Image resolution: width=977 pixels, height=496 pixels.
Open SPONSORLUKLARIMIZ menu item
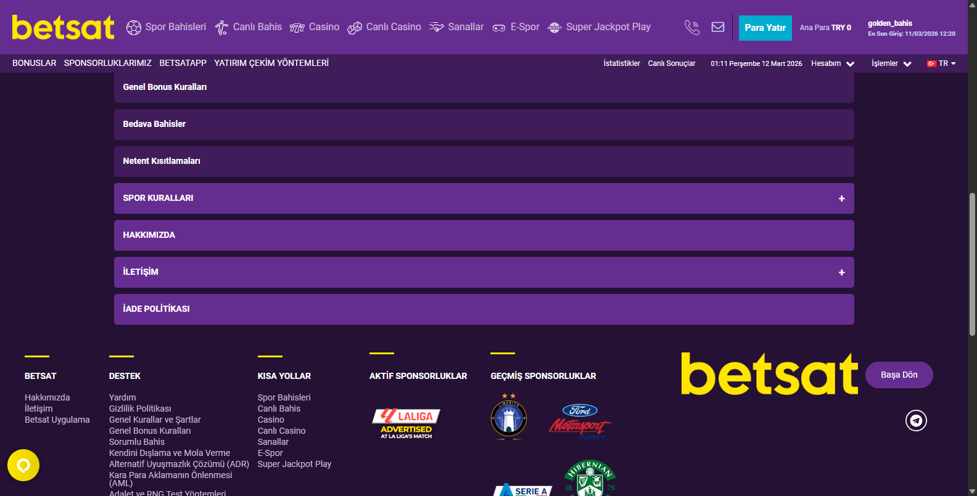point(108,63)
